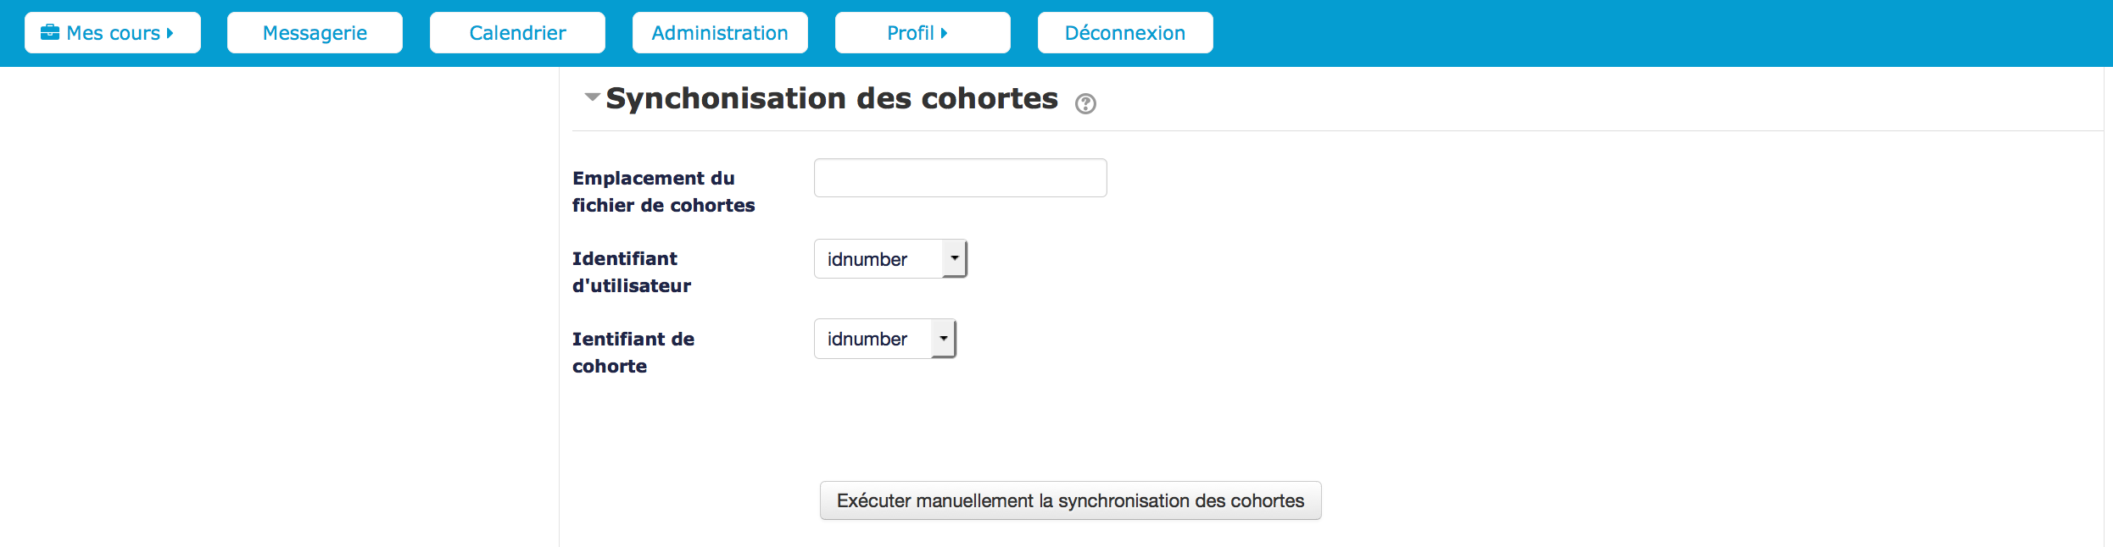Focus the cohort file location text field
The width and height of the screenshot is (2113, 547).
[960, 178]
